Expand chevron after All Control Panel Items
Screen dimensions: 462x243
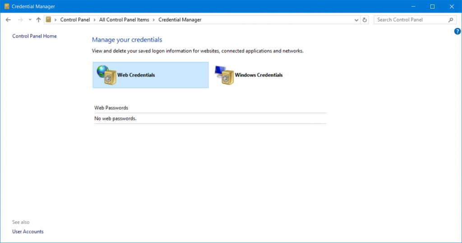pyautogui.click(x=154, y=20)
